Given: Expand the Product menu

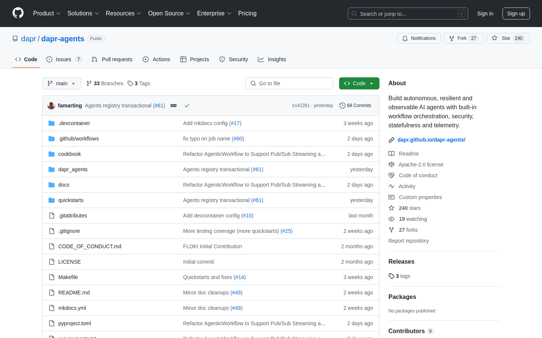Looking at the screenshot, I should click(x=47, y=14).
